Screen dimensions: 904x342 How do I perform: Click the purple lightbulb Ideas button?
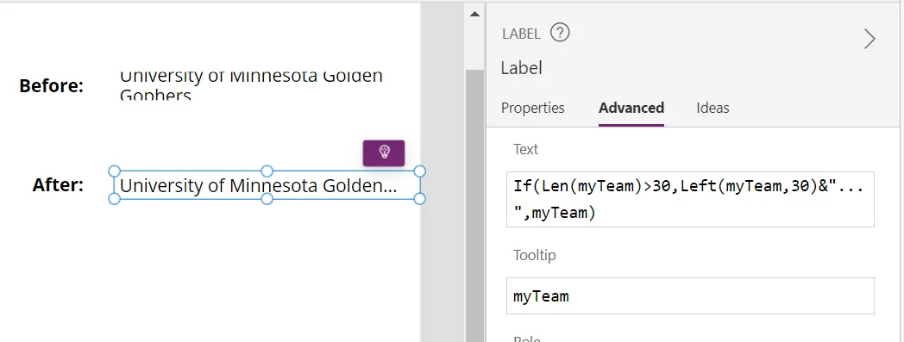tap(384, 152)
